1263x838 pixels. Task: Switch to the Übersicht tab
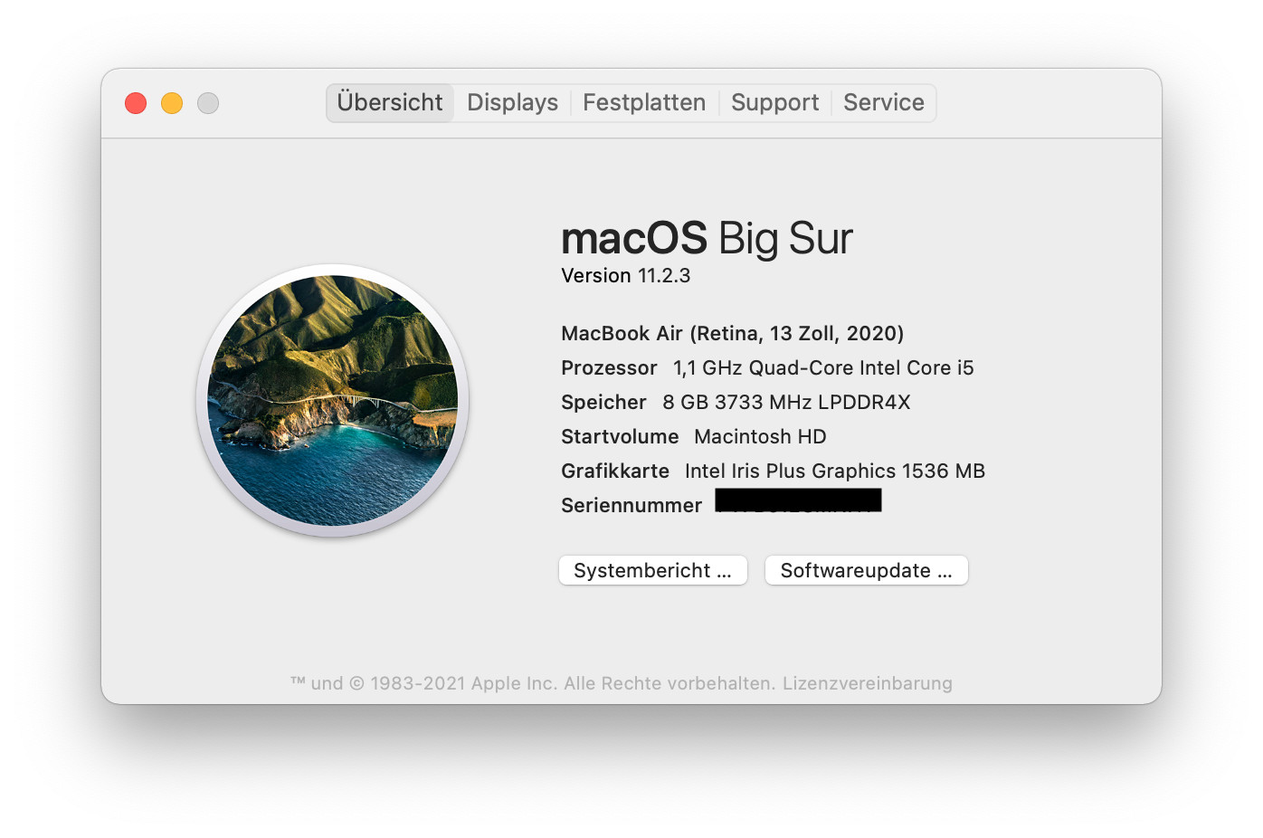pos(390,102)
